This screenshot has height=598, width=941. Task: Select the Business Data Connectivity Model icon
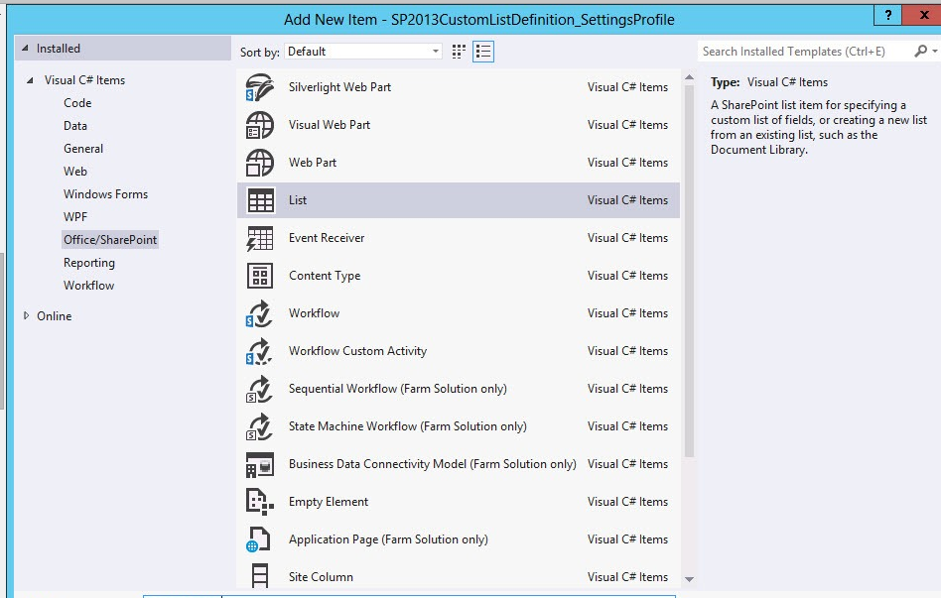(x=260, y=464)
